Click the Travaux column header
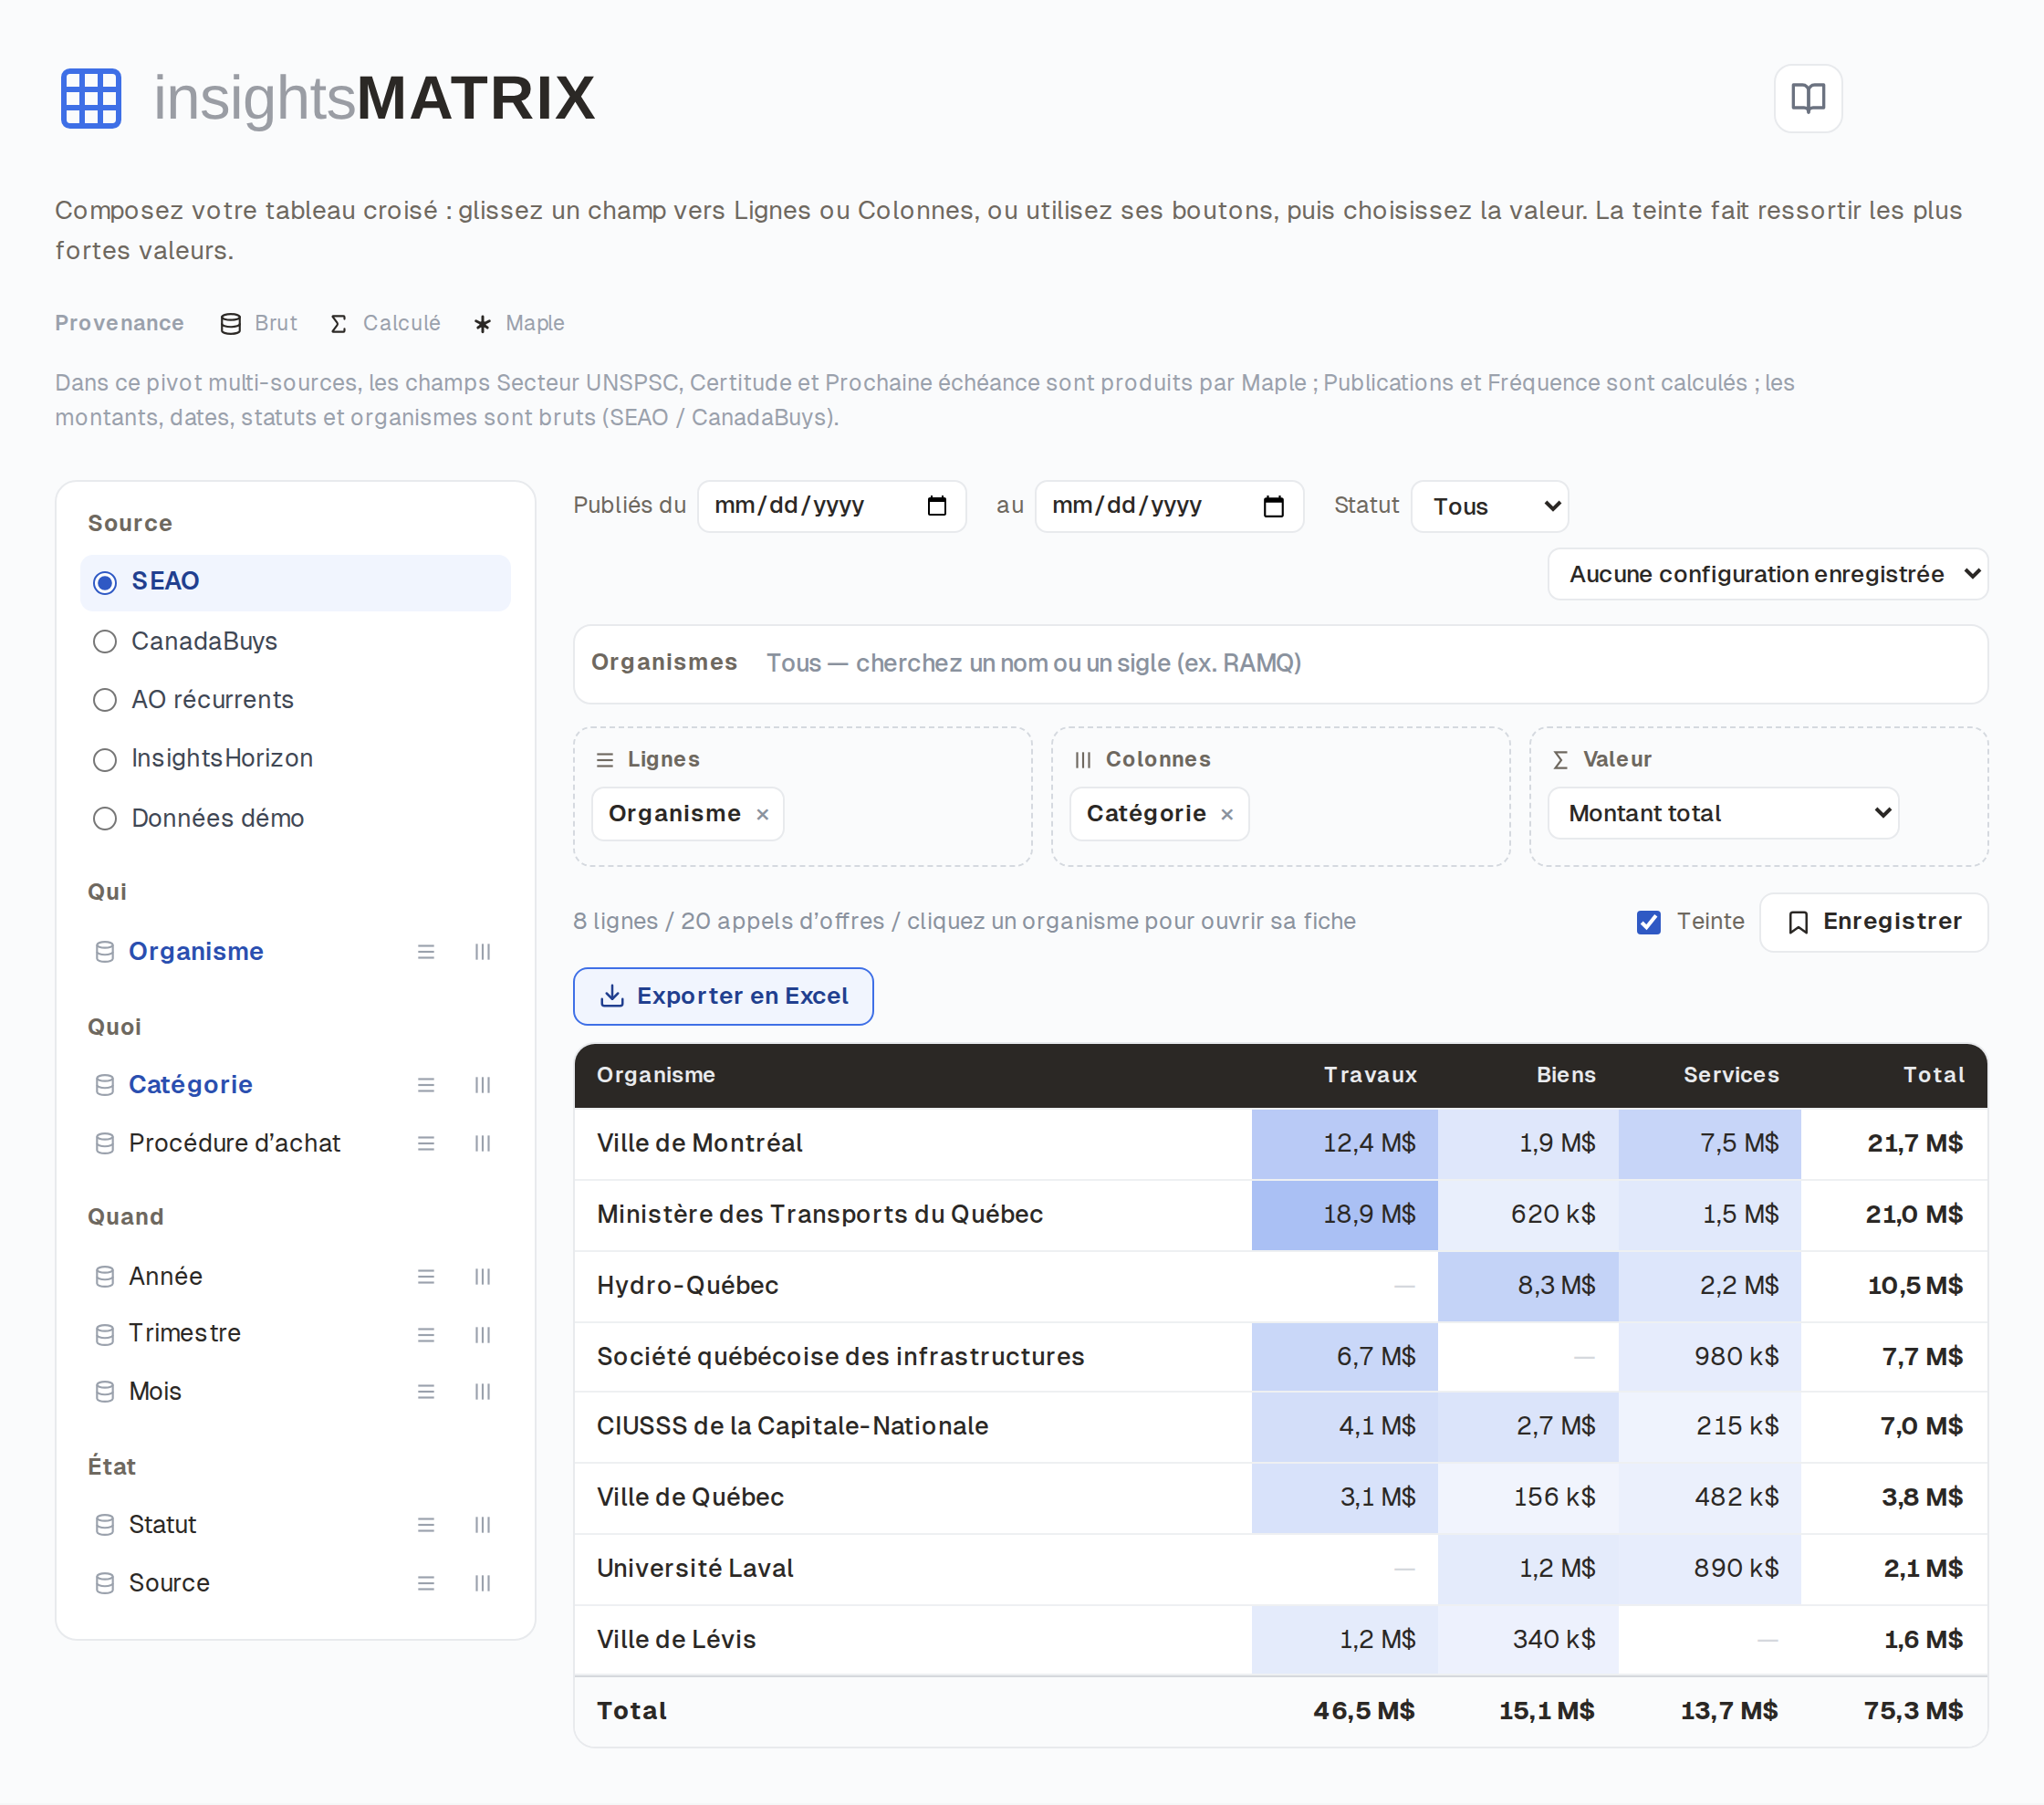The image size is (2044, 1805). (x=1370, y=1075)
